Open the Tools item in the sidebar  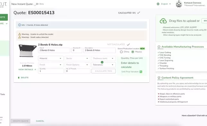3,94
